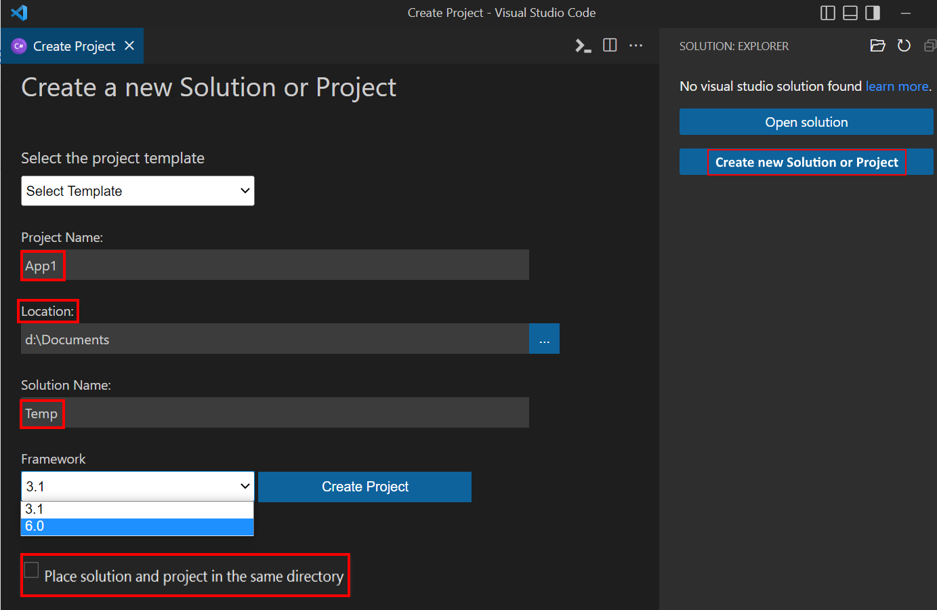Collapse all items in Solution Explorer
937x610 pixels.
pos(930,45)
